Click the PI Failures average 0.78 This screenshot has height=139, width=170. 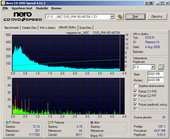click(79, 127)
